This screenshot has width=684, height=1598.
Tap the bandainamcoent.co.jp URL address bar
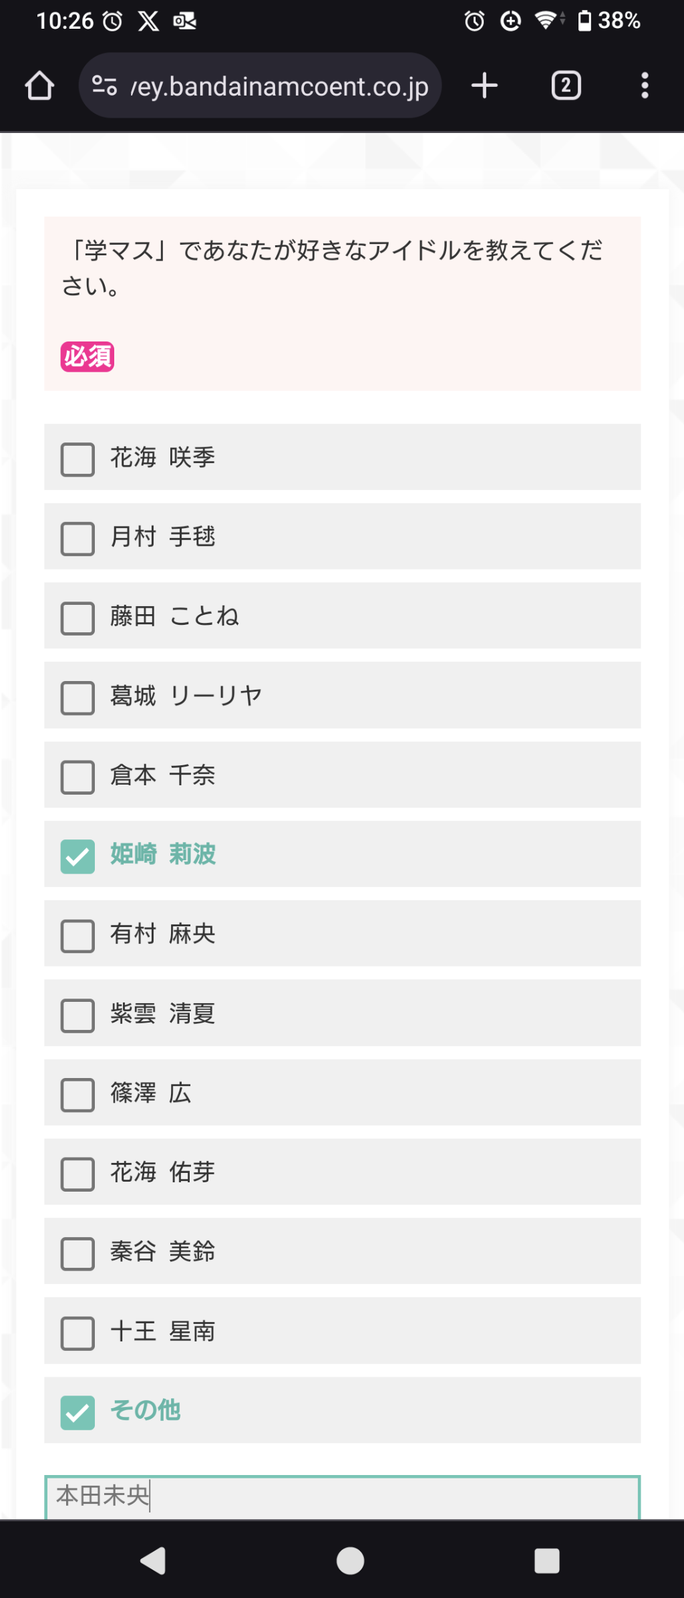(279, 86)
